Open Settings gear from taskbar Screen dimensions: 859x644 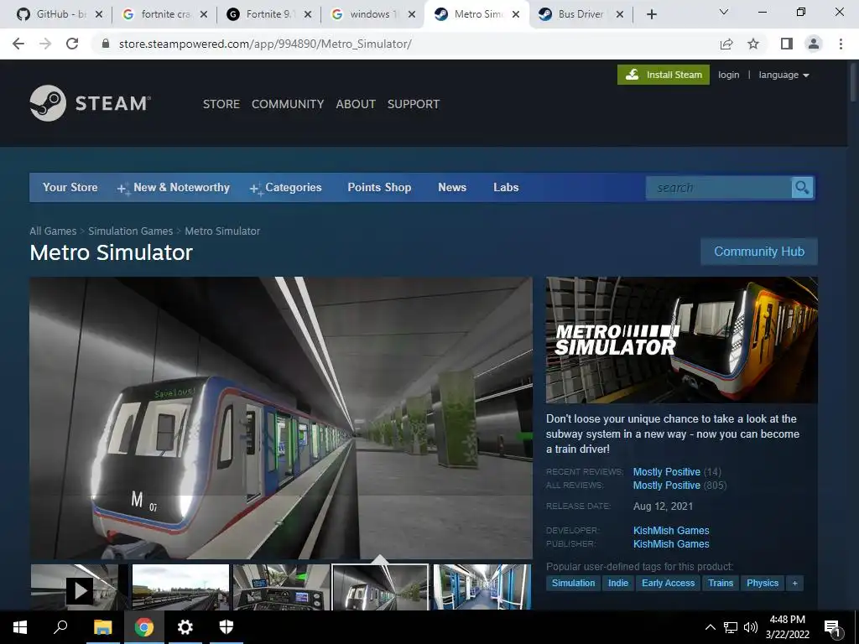185,627
